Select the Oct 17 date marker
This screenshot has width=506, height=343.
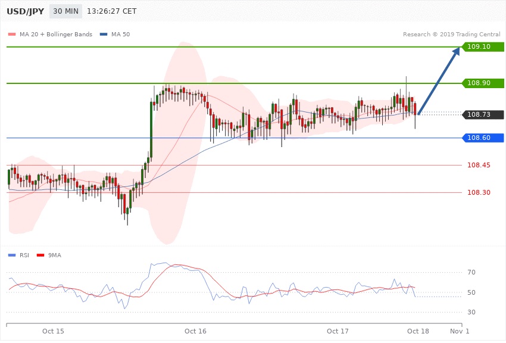(338, 330)
